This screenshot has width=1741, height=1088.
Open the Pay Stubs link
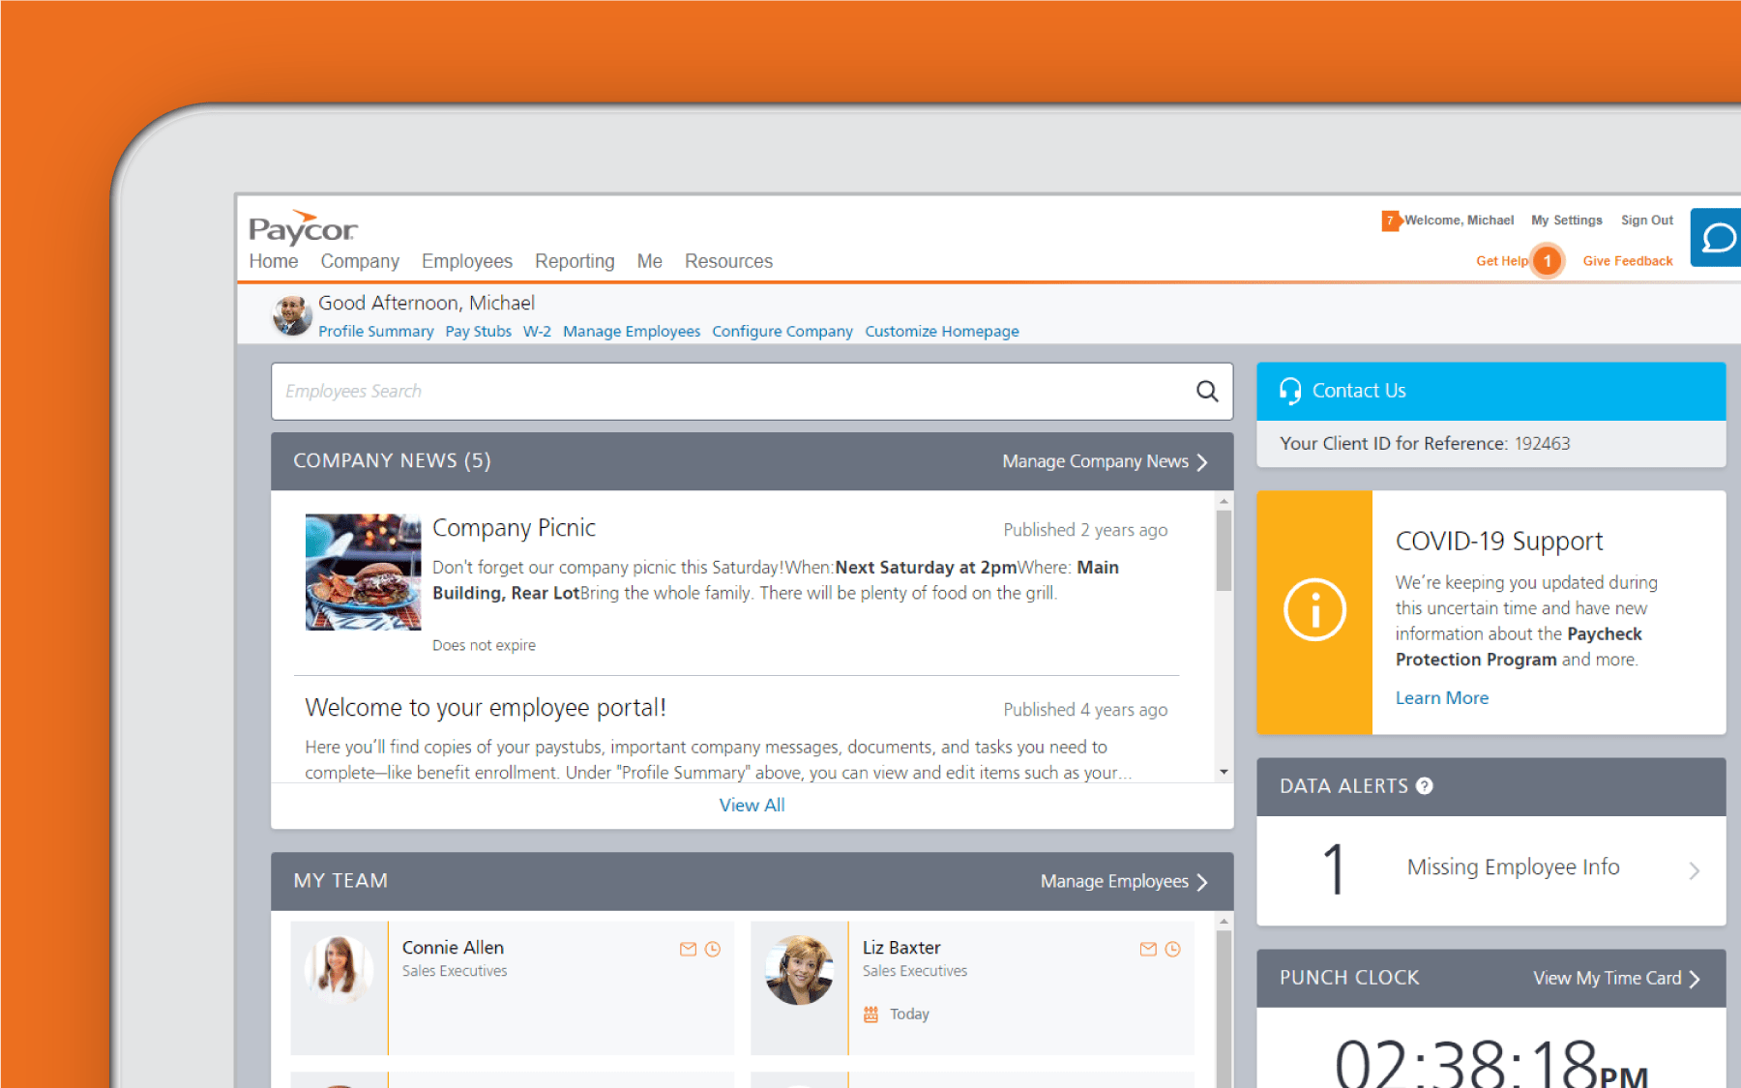tap(478, 331)
